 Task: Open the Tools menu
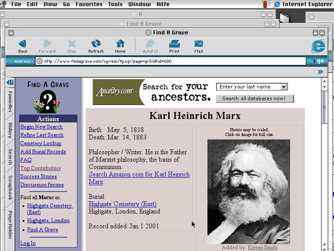(x=115, y=4)
